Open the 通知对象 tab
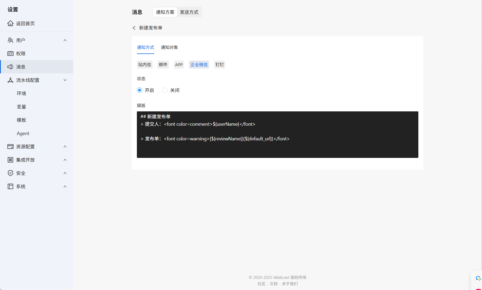The height and width of the screenshot is (290, 482). 169,47
